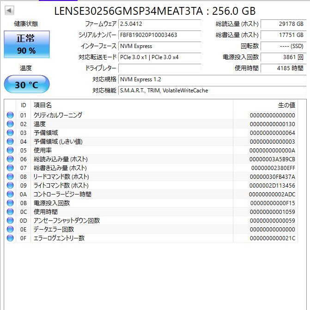The image size is (310, 310).
Task: Click the ID column header
Action: (x=23, y=105)
